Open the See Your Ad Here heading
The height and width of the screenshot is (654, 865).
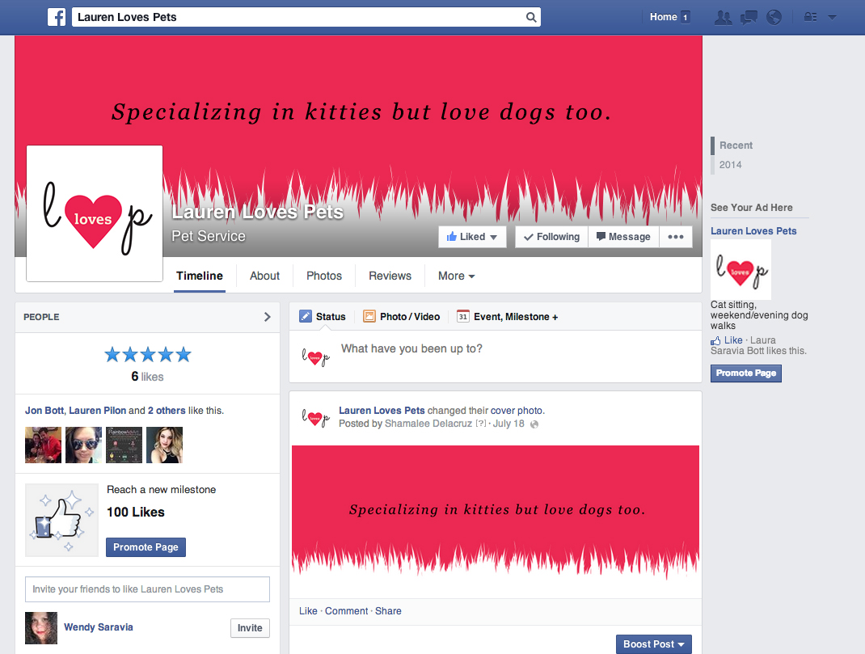751,207
